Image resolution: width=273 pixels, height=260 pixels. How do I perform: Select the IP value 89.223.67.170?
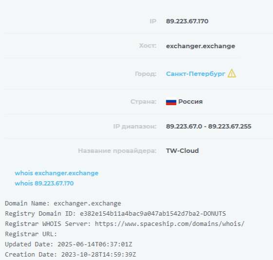[x=187, y=21]
